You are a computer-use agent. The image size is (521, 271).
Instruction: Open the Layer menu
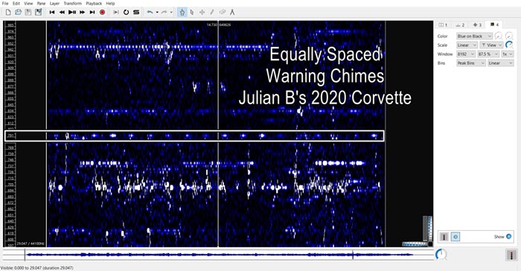[54, 3]
